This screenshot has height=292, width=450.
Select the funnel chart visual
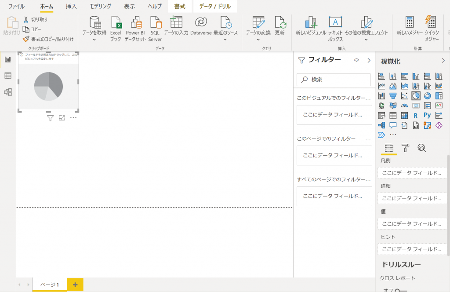click(393, 95)
